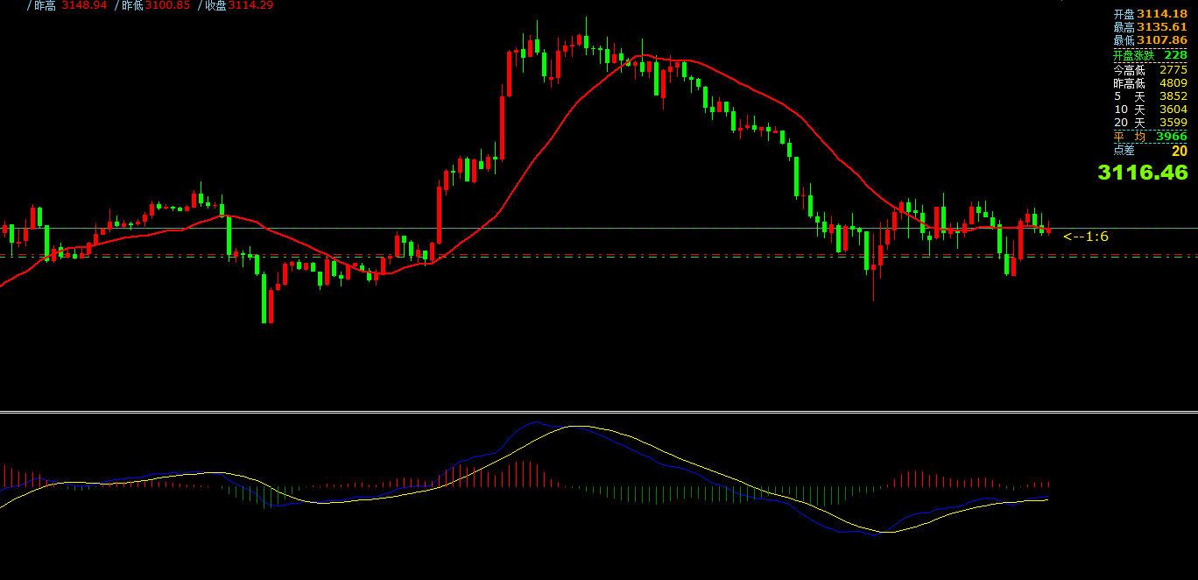Click the 平均 3966 average row
1198x580 pixels.
pos(1150,137)
